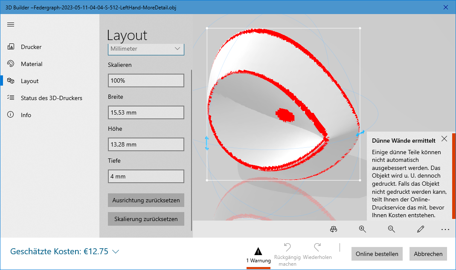Dismiss the Dünne Wände ermittelt notification
The image size is (456, 270).
pos(444,139)
